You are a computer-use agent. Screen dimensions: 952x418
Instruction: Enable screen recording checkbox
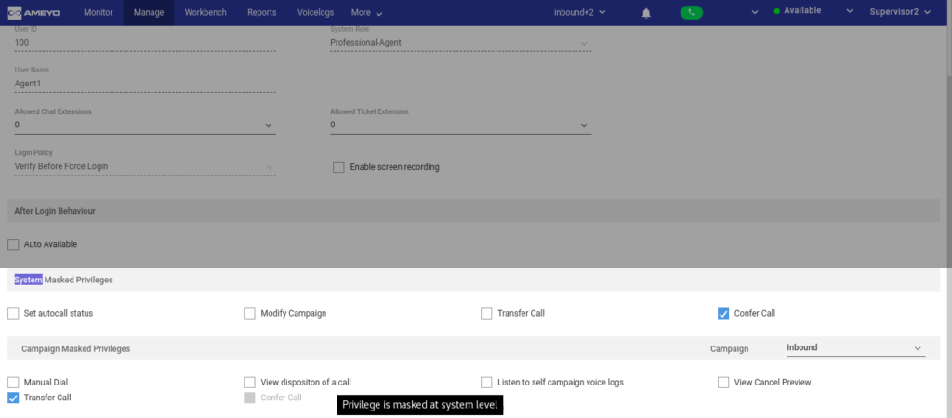click(338, 167)
